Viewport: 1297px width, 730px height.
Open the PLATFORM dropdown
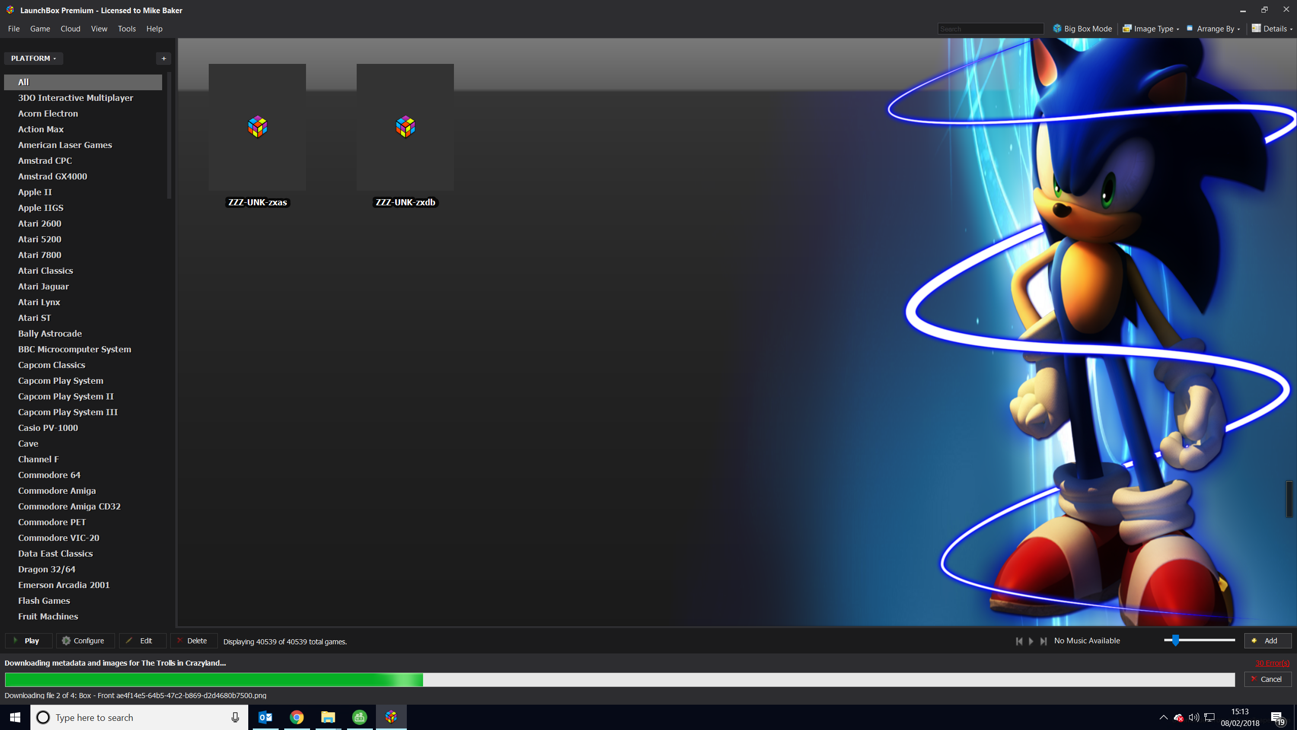click(x=33, y=58)
